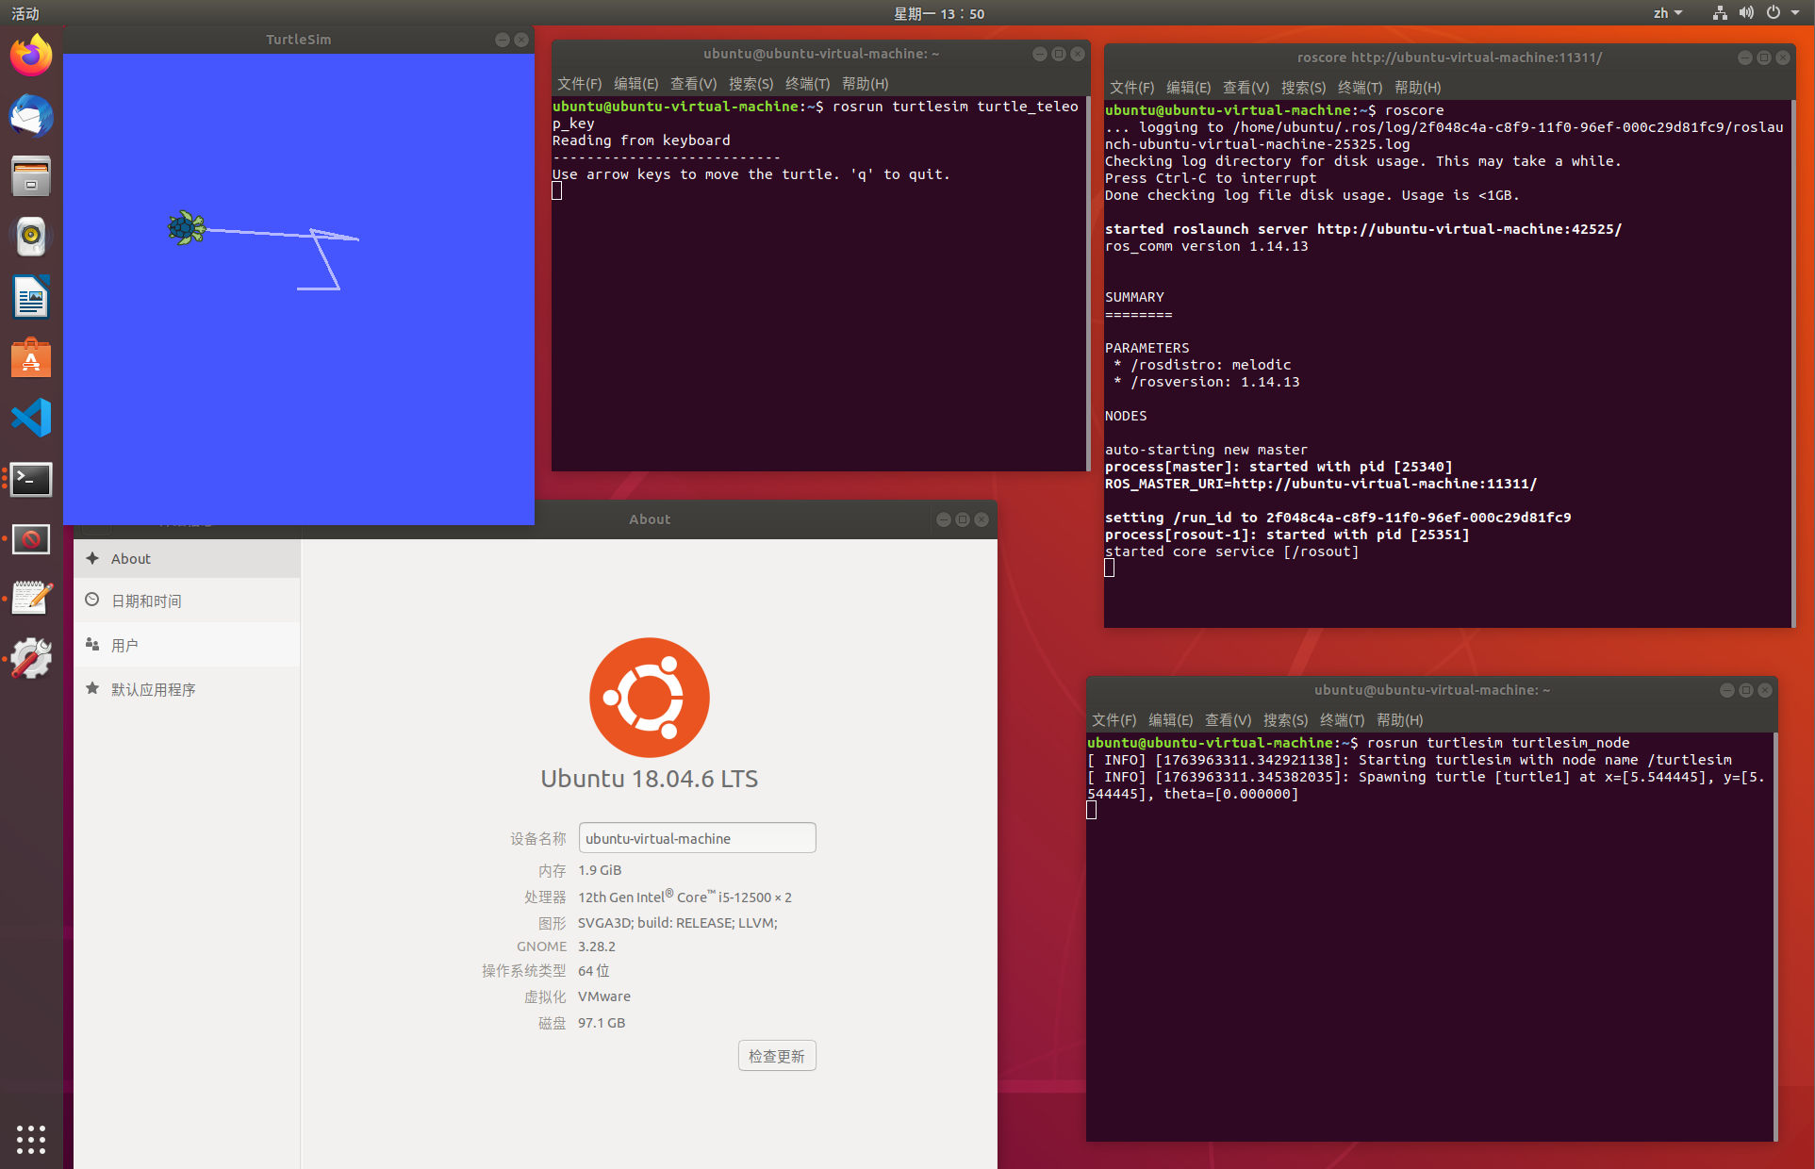This screenshot has height=1169, width=1815.
Task: Click the 检查更新 button
Action: click(x=776, y=1056)
